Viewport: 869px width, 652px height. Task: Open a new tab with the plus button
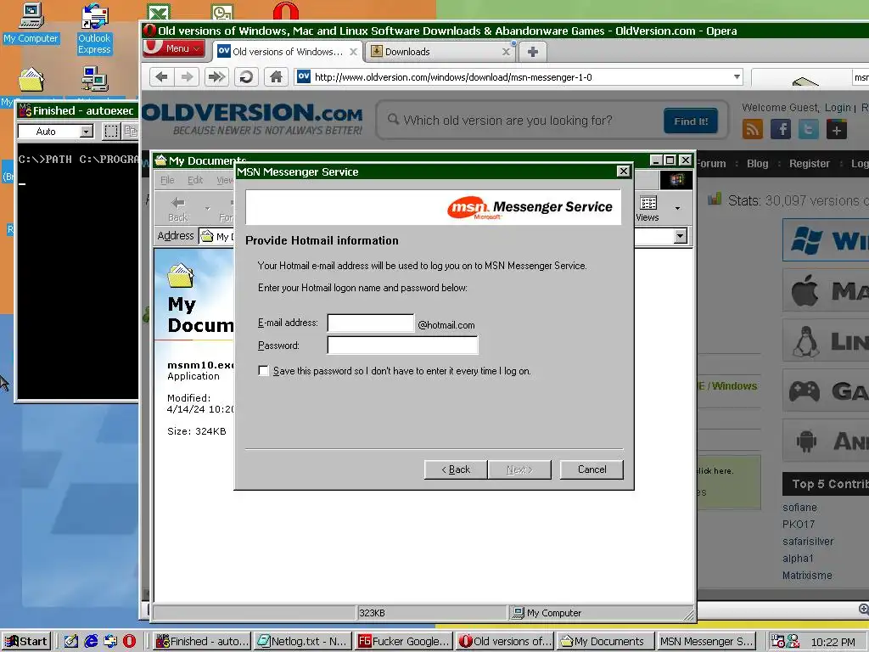[x=533, y=52]
